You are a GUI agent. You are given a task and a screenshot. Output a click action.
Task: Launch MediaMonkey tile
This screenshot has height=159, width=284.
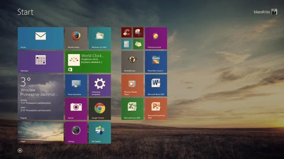coord(132,62)
